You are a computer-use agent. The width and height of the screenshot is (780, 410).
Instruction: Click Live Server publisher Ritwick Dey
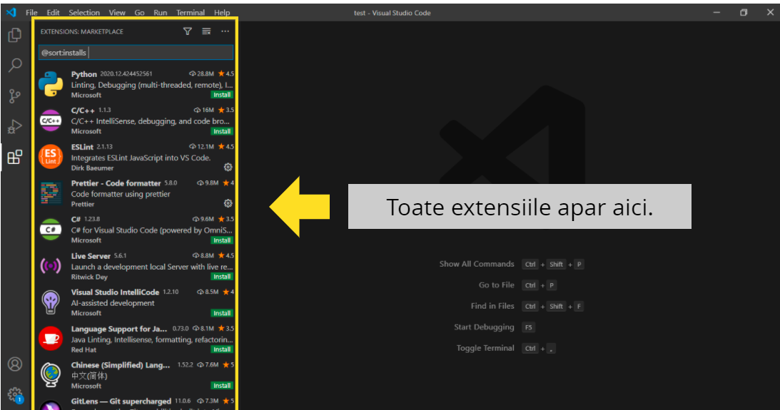(89, 277)
